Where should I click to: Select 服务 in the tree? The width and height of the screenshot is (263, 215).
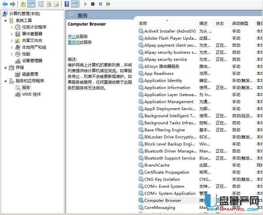26,88
